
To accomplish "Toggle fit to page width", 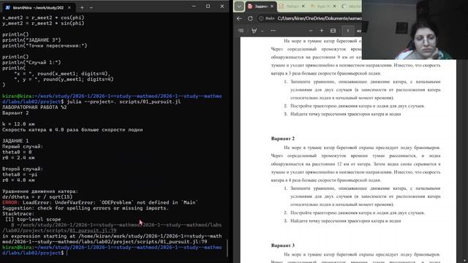I will (x=333, y=31).
